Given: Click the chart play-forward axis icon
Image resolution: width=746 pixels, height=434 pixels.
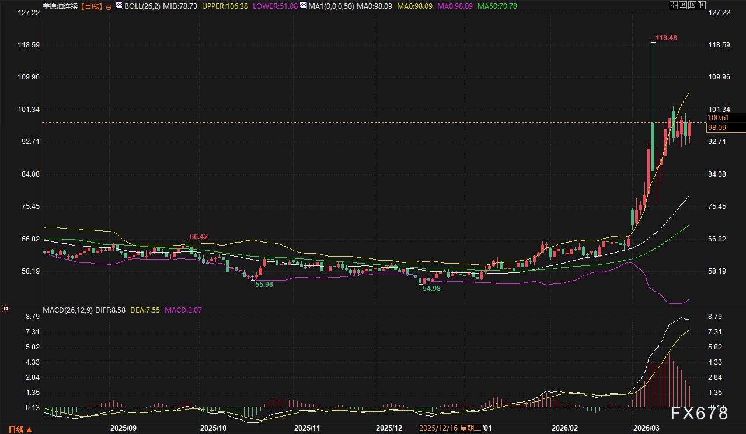Looking at the screenshot, I should (x=693, y=5).
